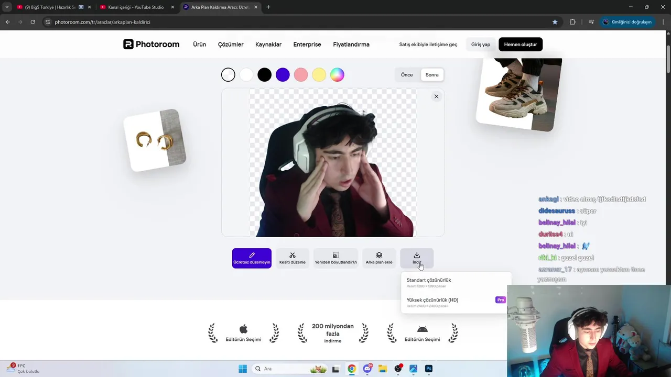
Task: Select the blue-purple background swatch
Action: pyautogui.click(x=283, y=75)
